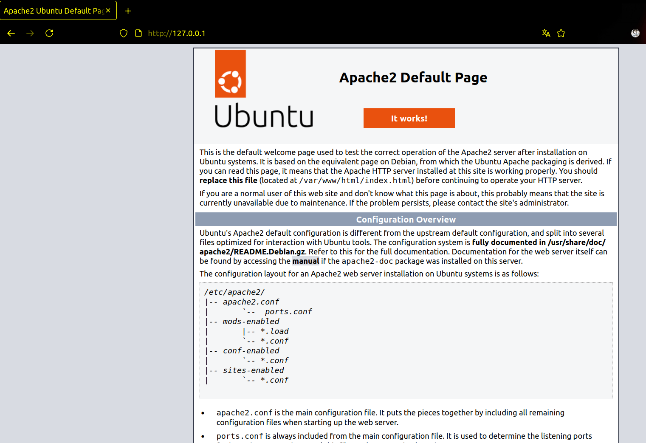This screenshot has height=443, width=646.
Task: Open the translate page icon
Action: pyautogui.click(x=546, y=33)
